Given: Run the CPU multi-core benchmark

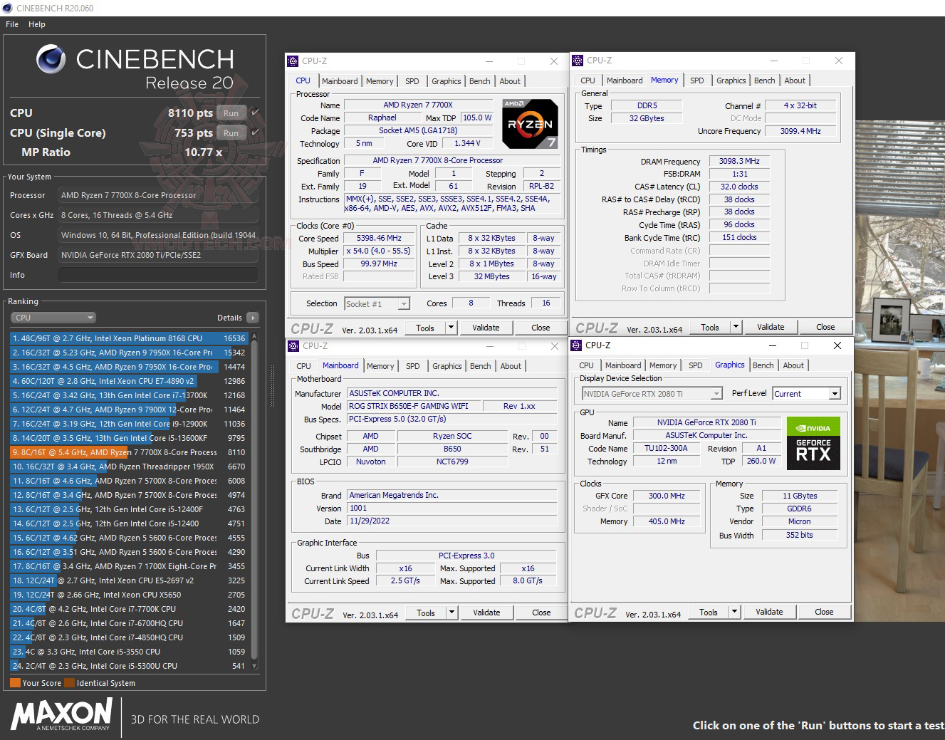Looking at the screenshot, I should pos(231,113).
